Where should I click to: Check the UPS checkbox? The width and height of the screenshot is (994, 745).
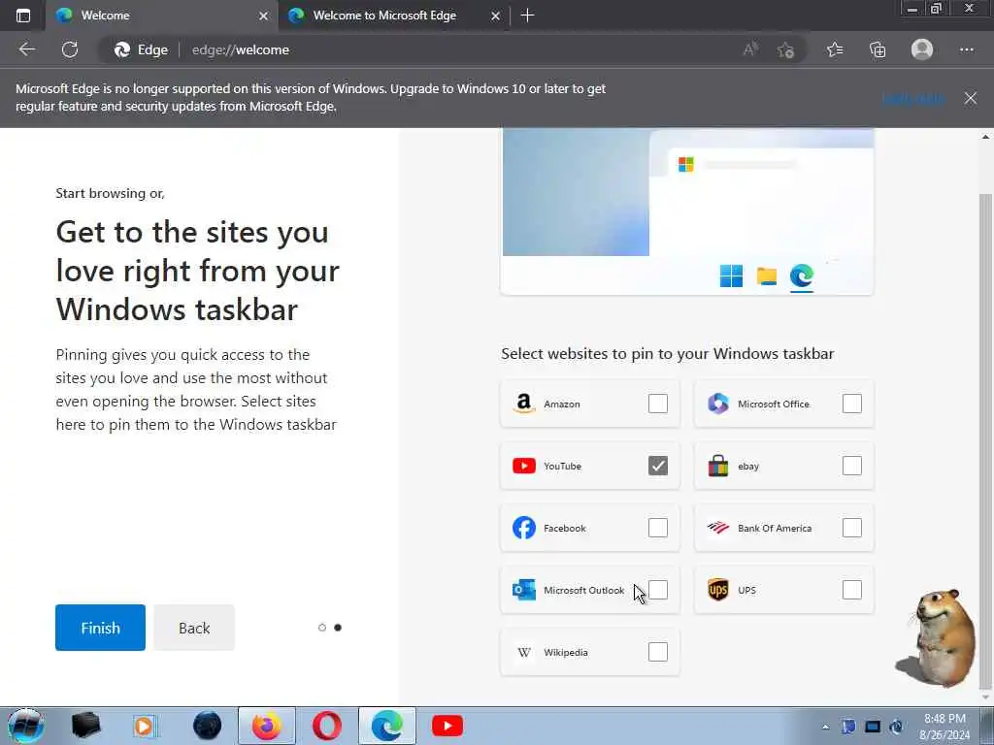coord(852,590)
